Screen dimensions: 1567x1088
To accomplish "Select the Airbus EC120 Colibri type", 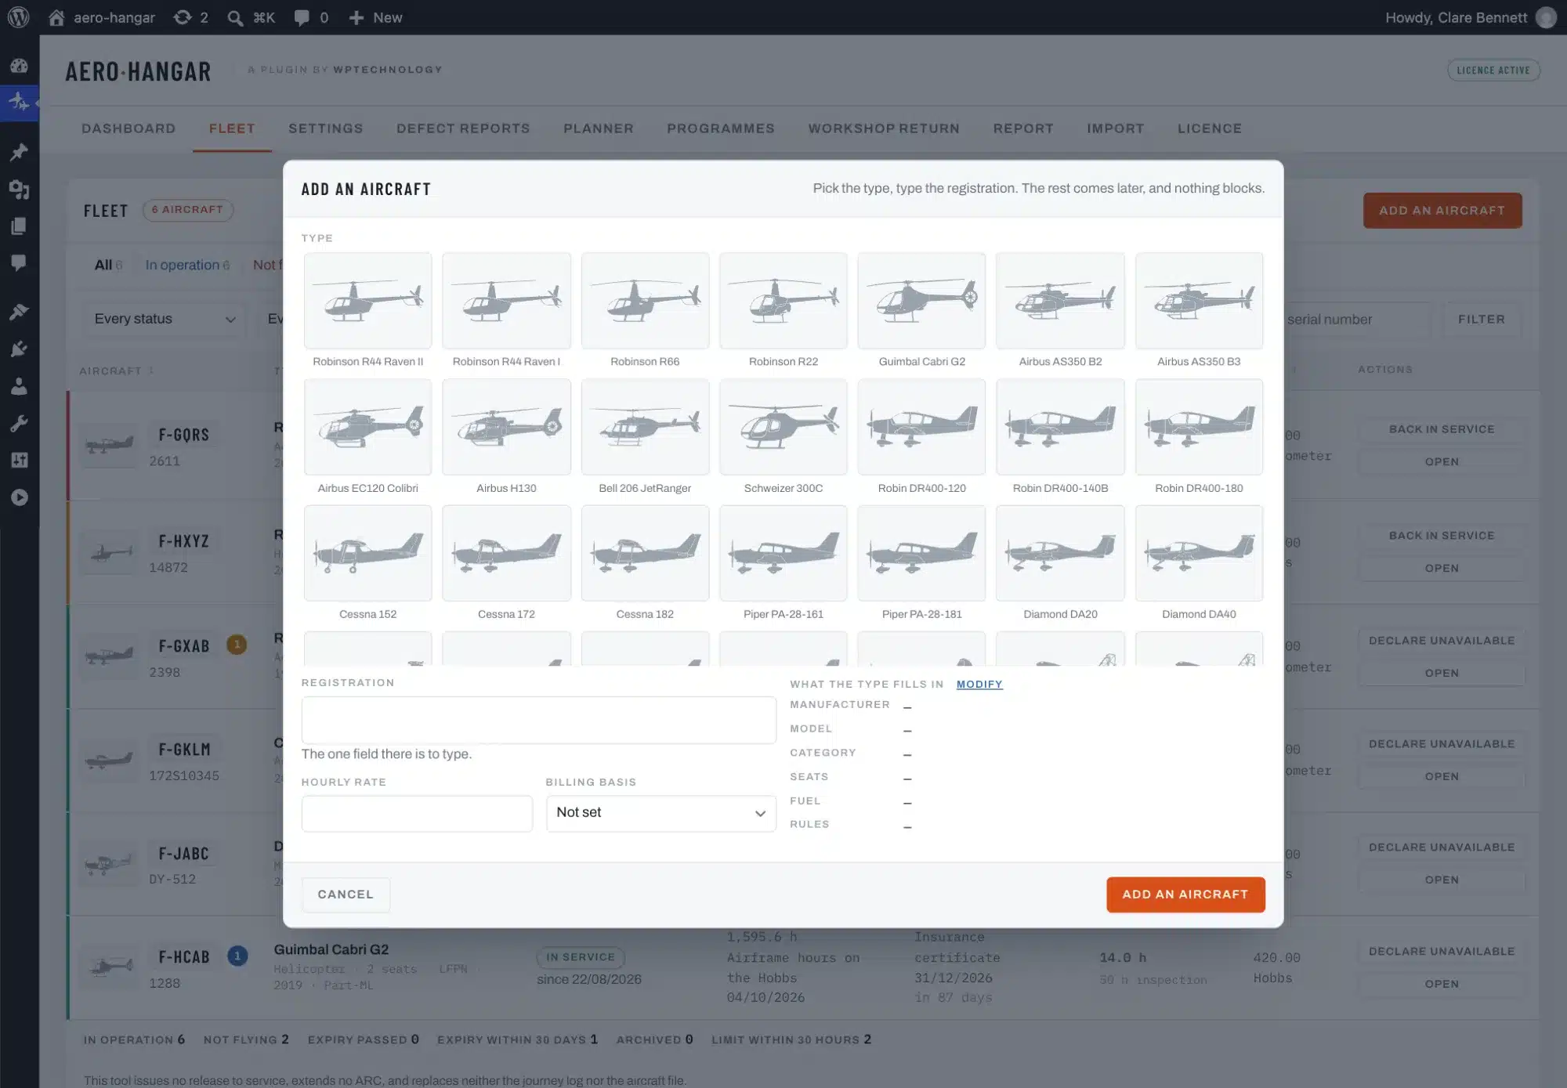I will [x=367, y=437].
